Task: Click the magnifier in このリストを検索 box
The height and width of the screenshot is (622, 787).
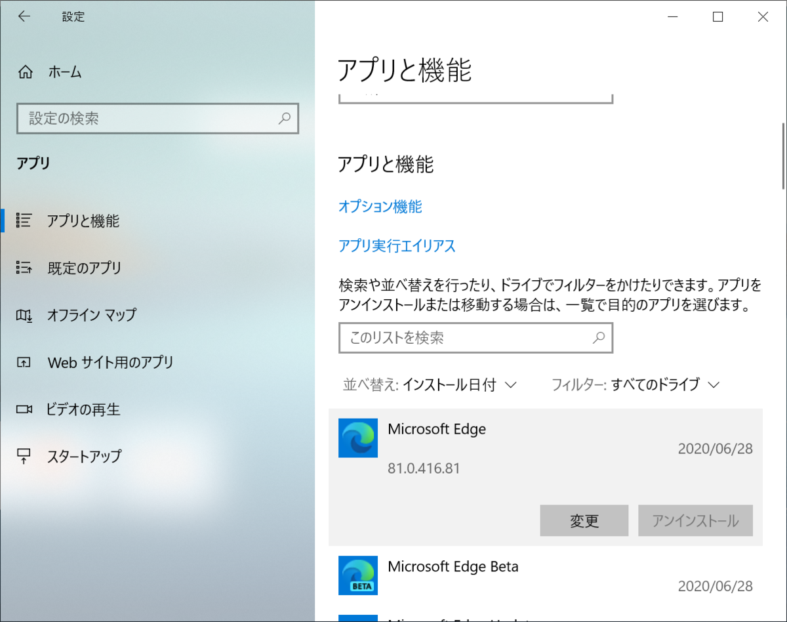Action: click(598, 338)
